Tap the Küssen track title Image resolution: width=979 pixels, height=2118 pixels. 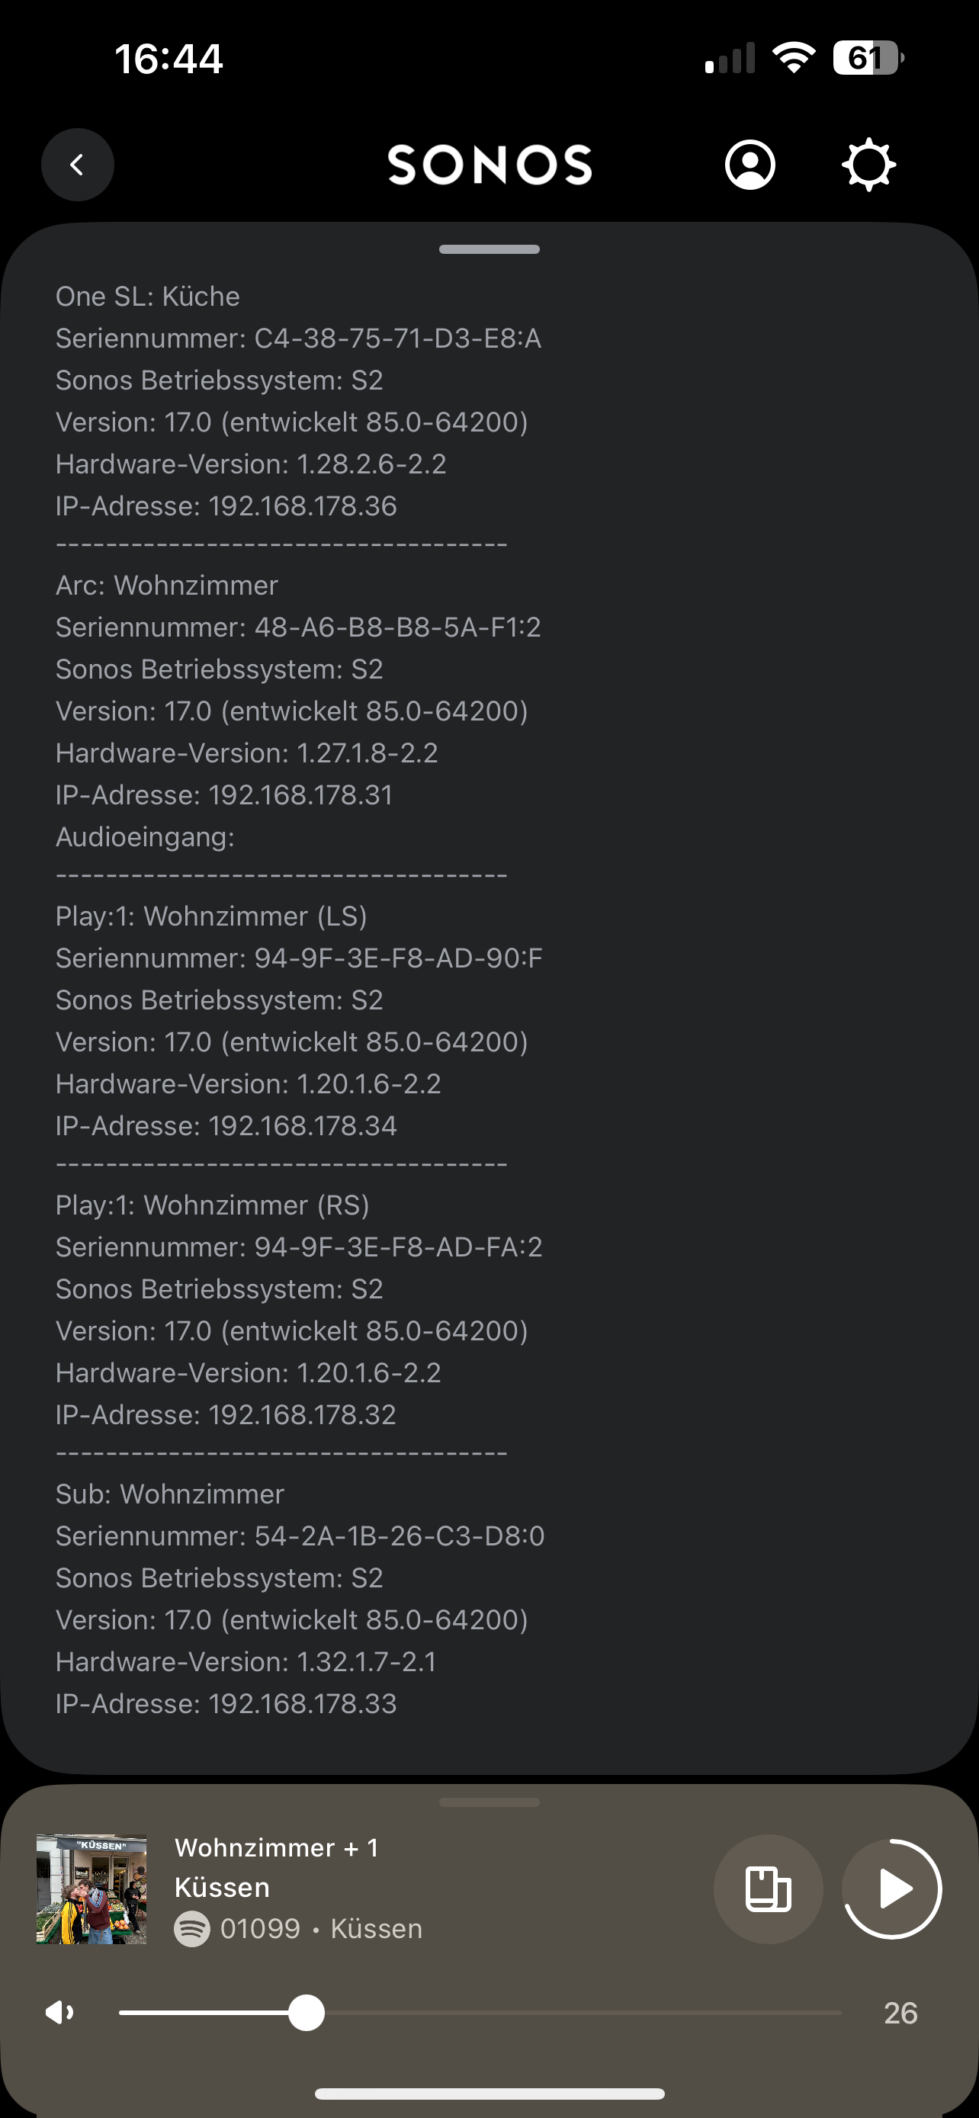(x=222, y=1887)
